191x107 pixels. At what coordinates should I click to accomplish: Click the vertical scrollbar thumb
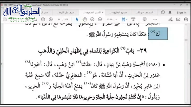pyautogui.click(x=186, y=40)
